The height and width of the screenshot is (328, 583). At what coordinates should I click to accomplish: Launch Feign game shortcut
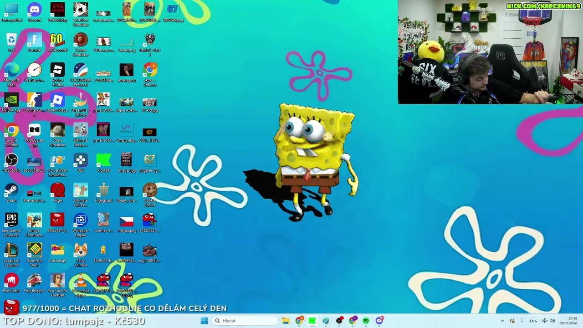click(57, 193)
